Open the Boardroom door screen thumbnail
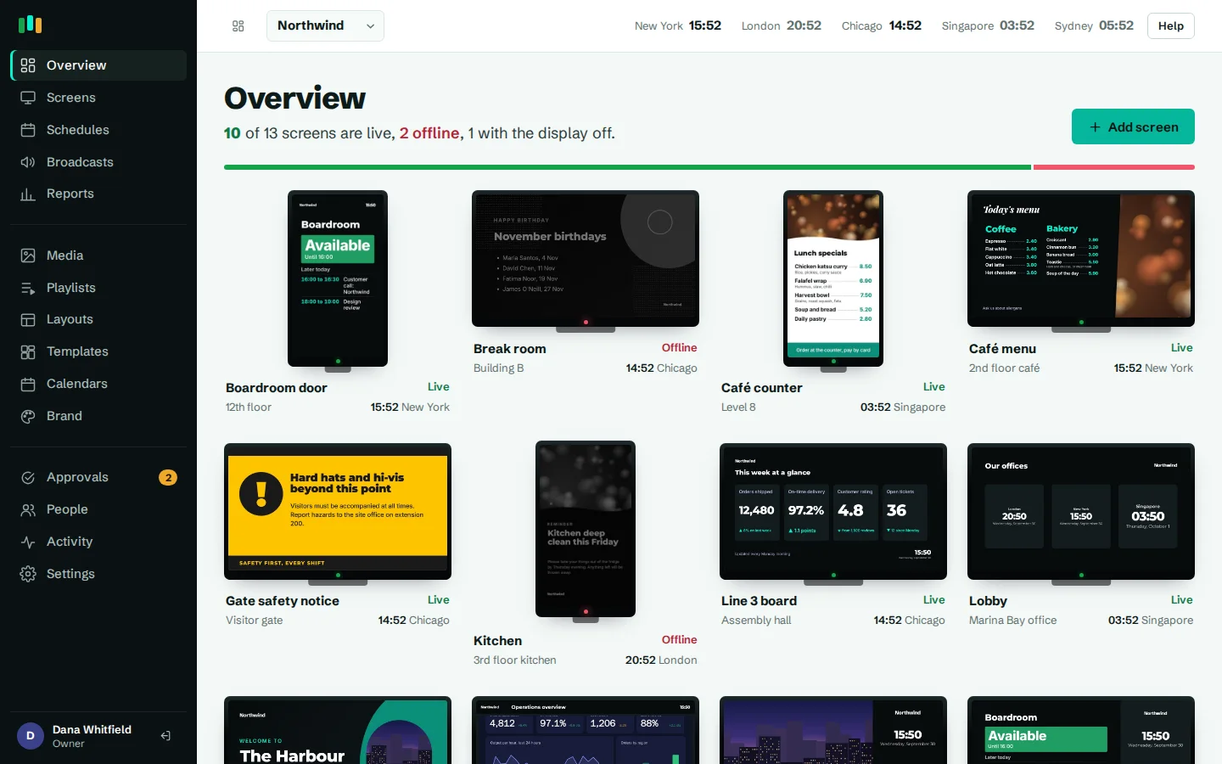Viewport: 1222px width, 764px height. click(x=338, y=278)
